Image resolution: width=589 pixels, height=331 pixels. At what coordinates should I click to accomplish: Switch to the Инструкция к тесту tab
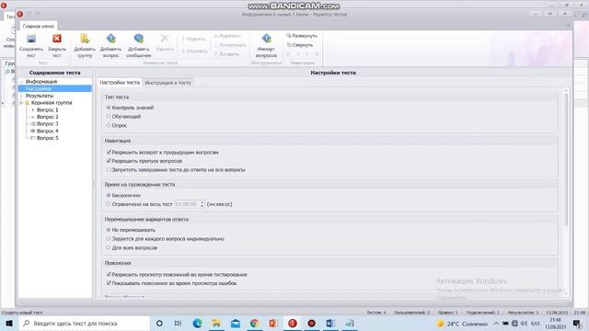point(167,83)
